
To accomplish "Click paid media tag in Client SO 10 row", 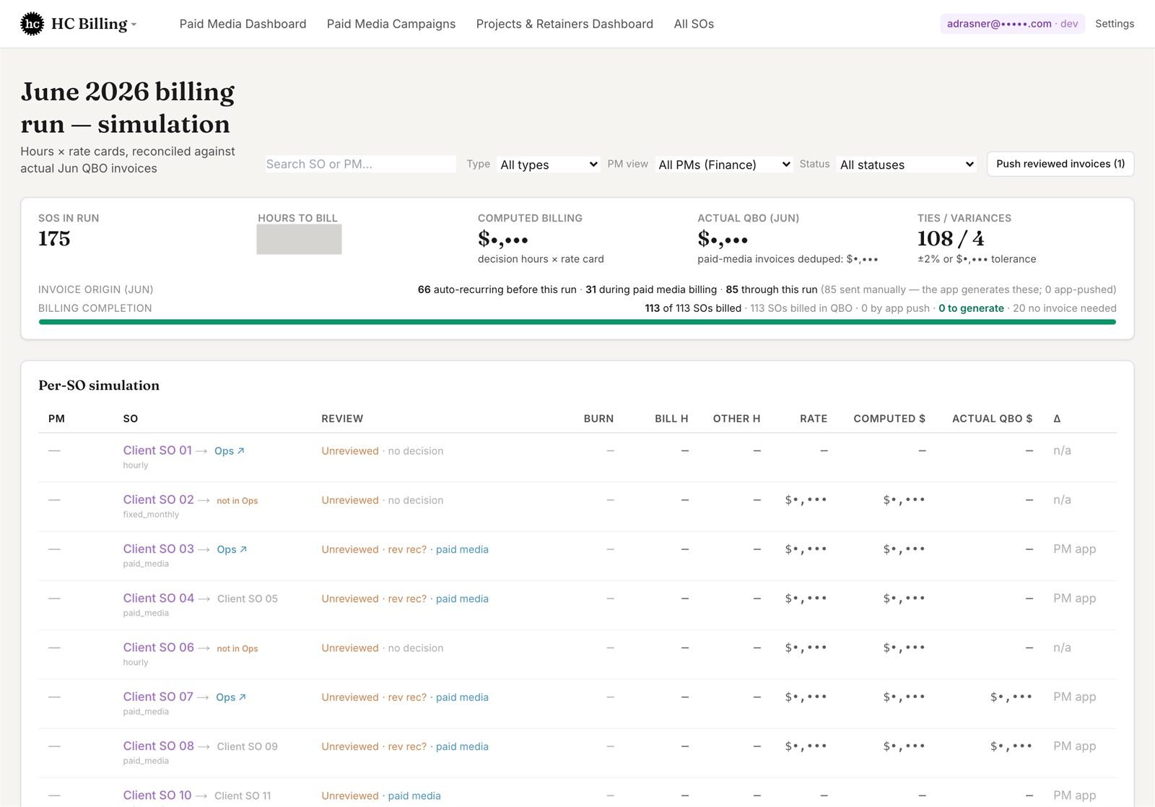I will (414, 795).
